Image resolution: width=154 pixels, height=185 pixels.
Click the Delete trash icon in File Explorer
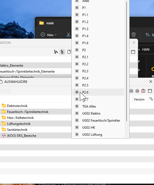[134, 35]
